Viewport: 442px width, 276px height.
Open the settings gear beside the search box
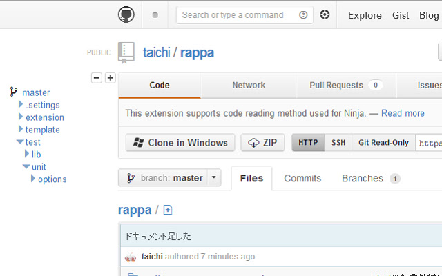click(325, 15)
